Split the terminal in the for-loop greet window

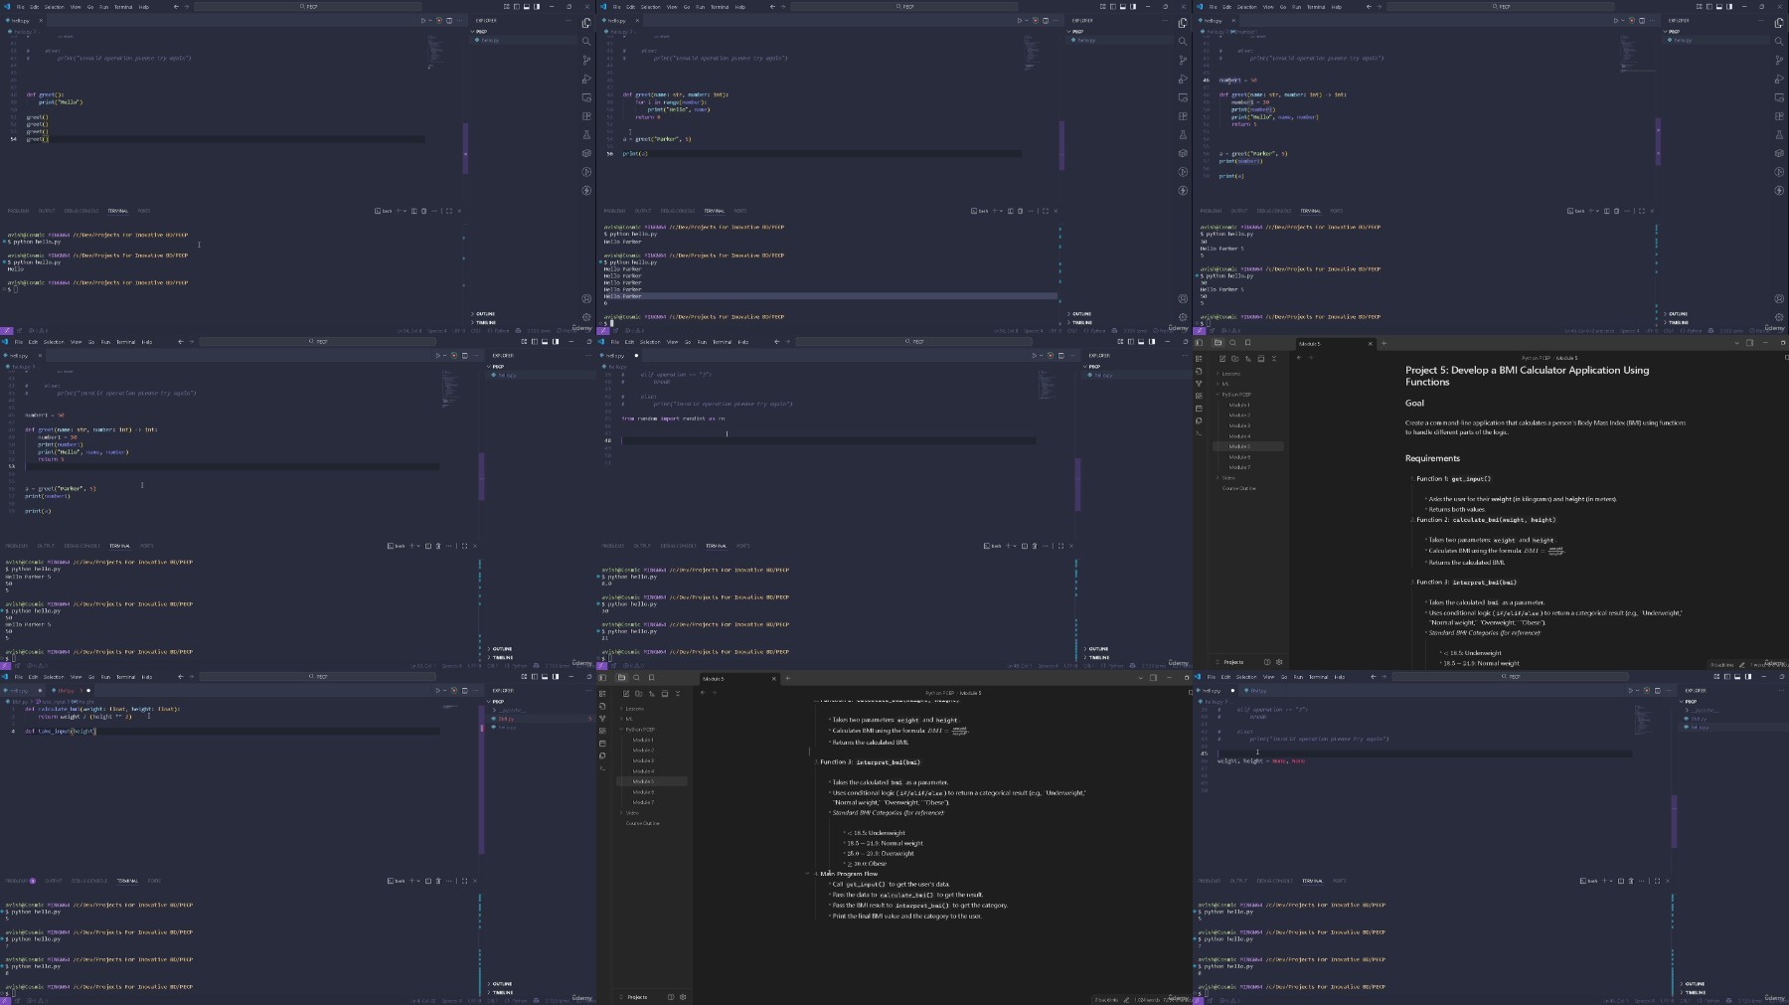[1010, 211]
